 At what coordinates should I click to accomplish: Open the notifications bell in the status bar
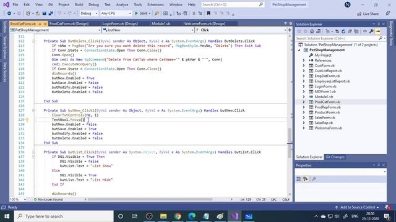tap(388, 207)
